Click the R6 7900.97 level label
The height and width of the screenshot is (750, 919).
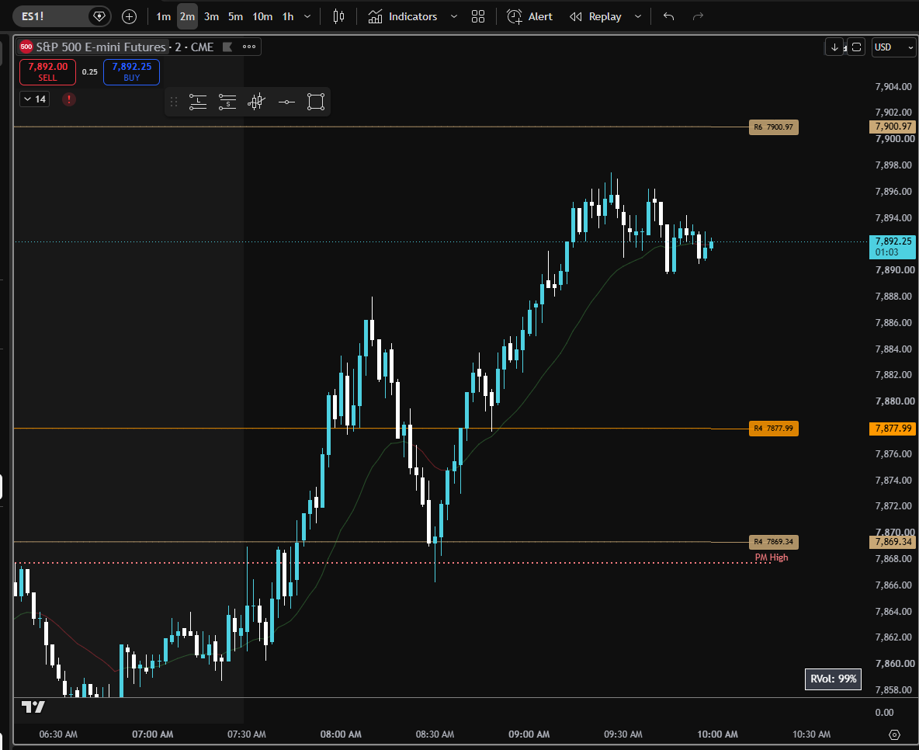(774, 127)
